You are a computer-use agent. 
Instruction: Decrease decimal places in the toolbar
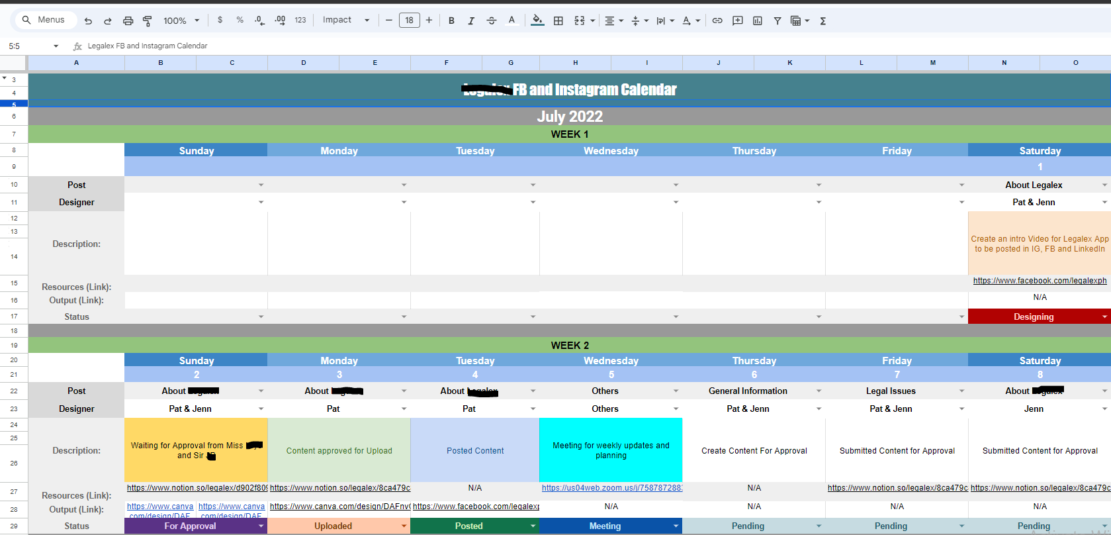pyautogui.click(x=259, y=21)
